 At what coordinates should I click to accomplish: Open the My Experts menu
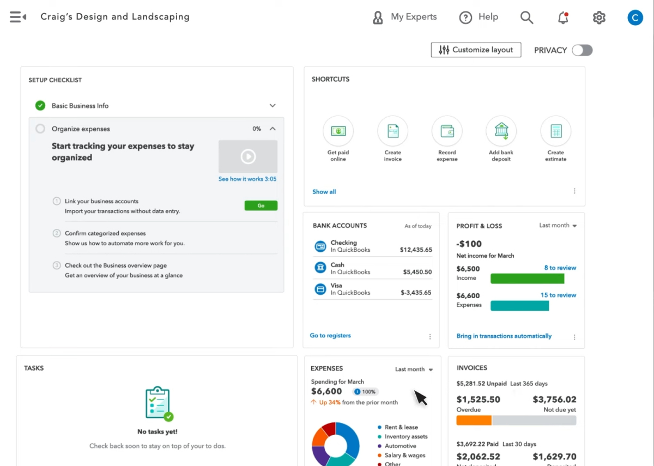pyautogui.click(x=405, y=17)
